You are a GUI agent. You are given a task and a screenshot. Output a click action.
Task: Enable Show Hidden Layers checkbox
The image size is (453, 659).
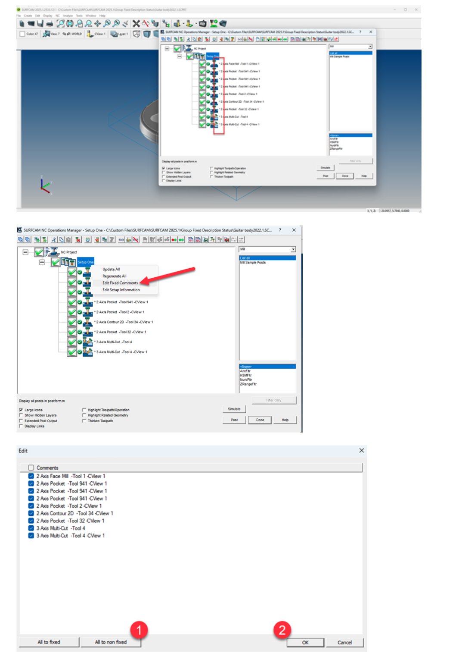21,415
